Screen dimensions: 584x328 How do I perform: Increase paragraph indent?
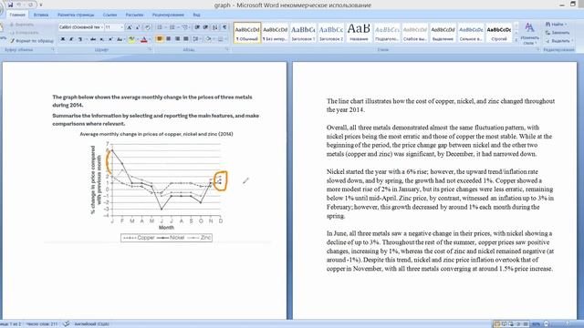[x=206, y=27]
